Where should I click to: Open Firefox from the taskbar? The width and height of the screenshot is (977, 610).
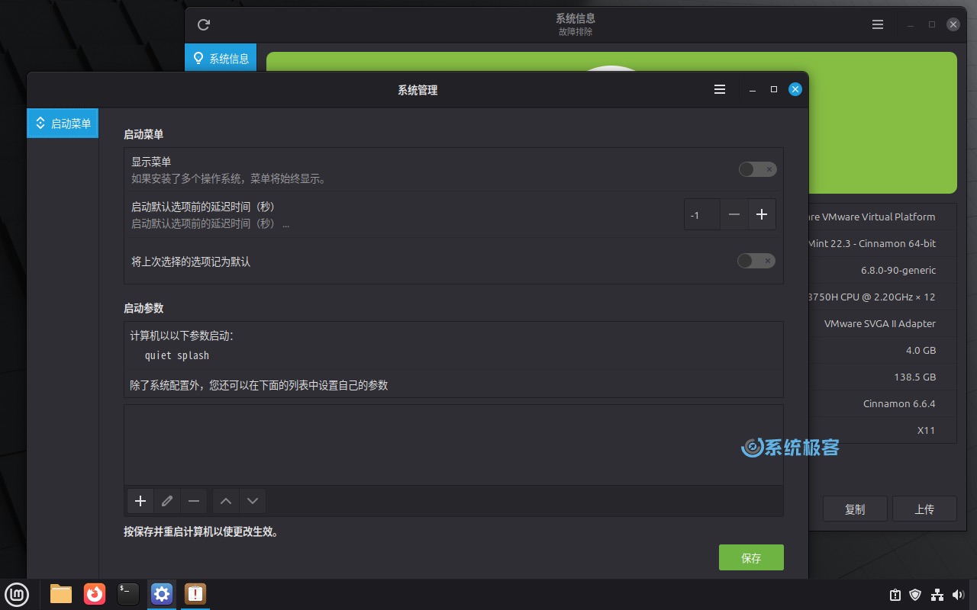point(95,594)
